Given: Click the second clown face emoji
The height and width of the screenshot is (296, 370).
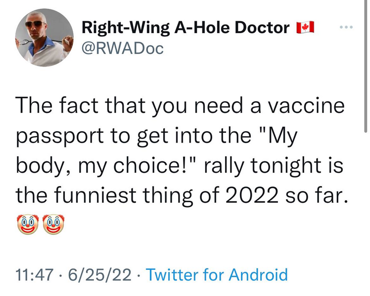Looking at the screenshot, I should pyautogui.click(x=54, y=224).
